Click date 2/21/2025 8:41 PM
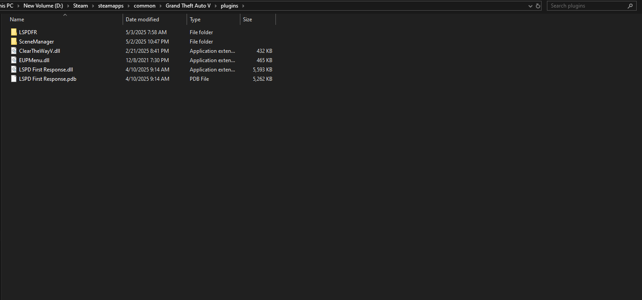This screenshot has width=642, height=300. tap(147, 51)
